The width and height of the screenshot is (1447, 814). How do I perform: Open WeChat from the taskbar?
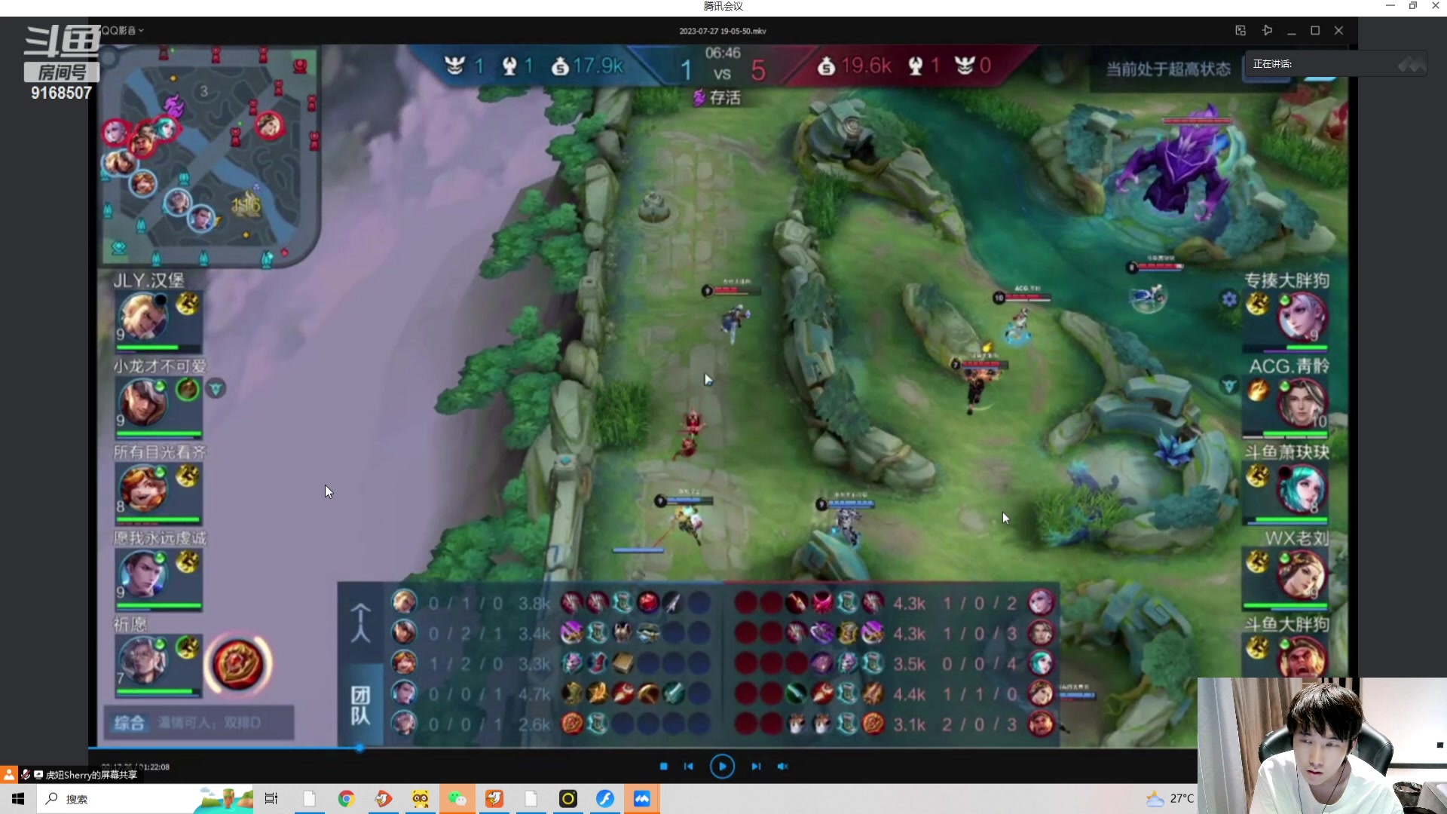pyautogui.click(x=457, y=799)
